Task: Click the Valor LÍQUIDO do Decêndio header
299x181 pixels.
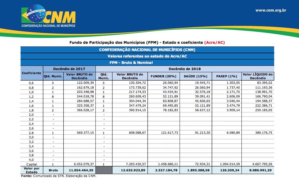Action: 258,76
